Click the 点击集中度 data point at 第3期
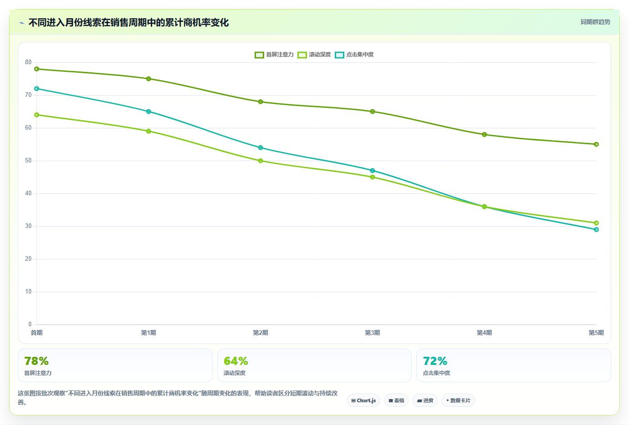The image size is (629, 425). click(373, 171)
